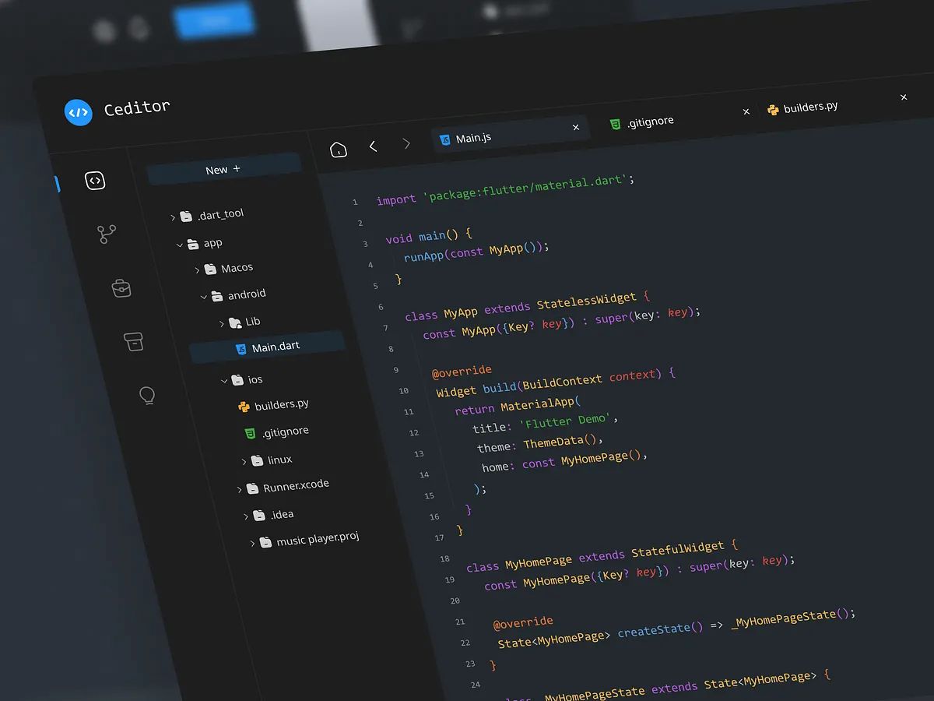The height and width of the screenshot is (701, 934).
Task: Click the briefcase icon in the sidebar
Action: point(121,287)
